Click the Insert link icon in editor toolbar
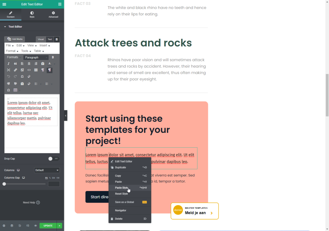The height and width of the screenshot is (231, 329). pos(15,70)
